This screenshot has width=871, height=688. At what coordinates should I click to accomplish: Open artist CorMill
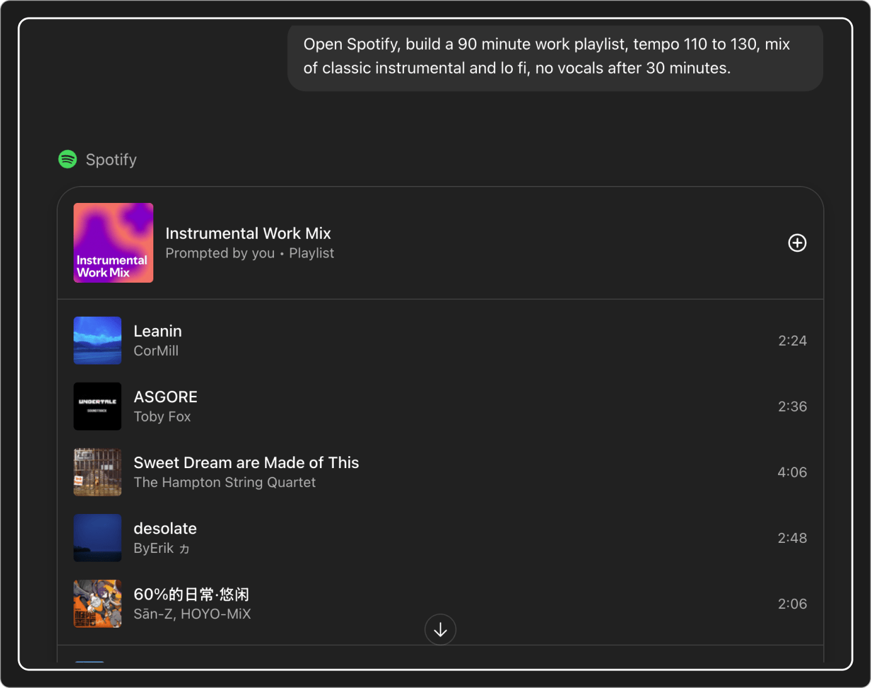coord(156,351)
